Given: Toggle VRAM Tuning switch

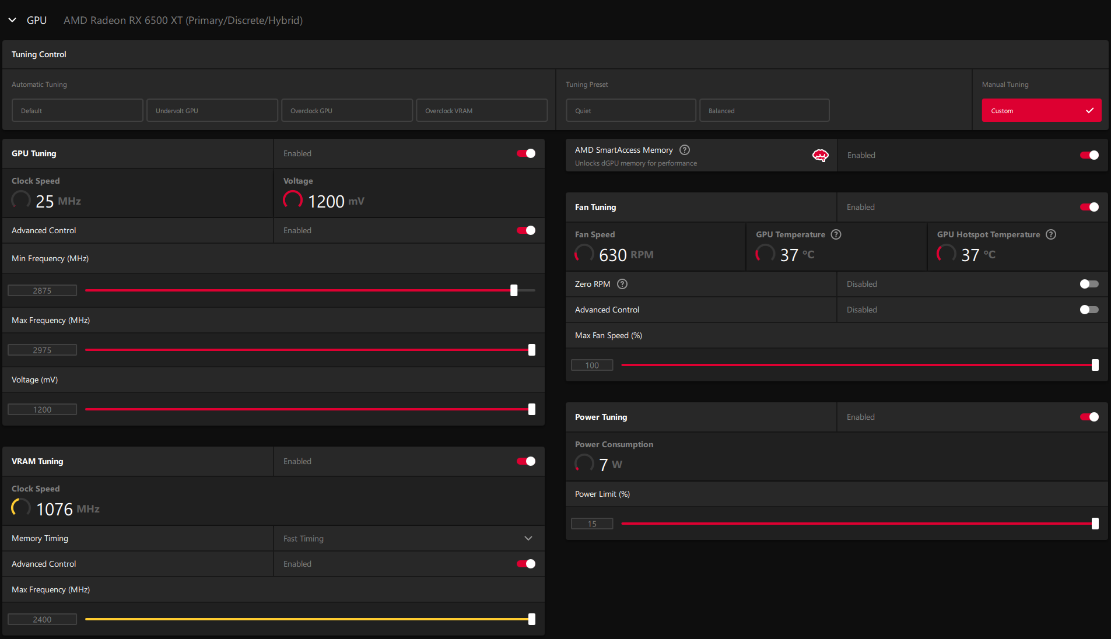Looking at the screenshot, I should coord(526,461).
